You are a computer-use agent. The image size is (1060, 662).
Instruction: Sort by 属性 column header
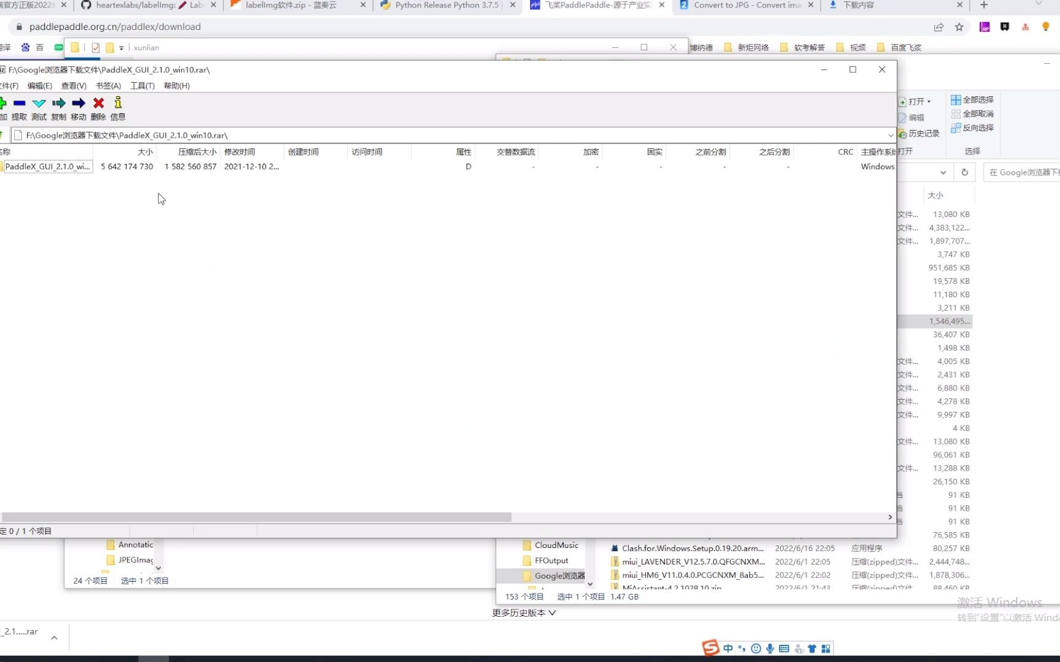(463, 152)
